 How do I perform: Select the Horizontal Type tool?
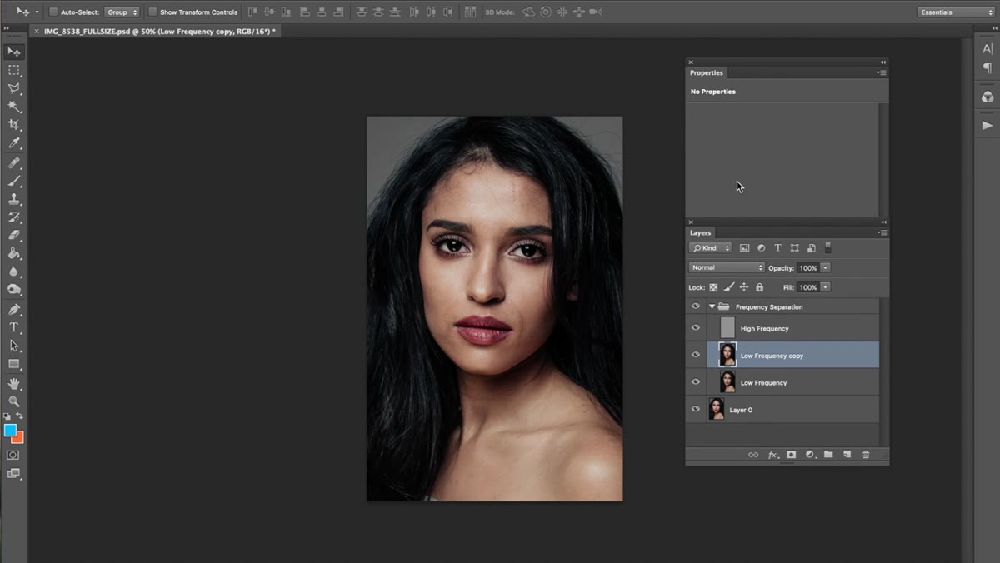point(14,327)
